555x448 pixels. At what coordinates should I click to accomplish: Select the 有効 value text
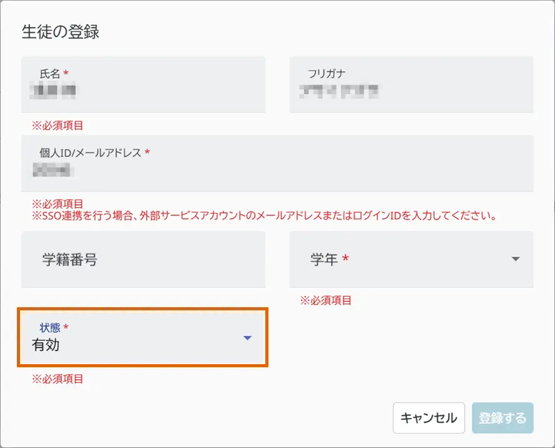coord(46,345)
